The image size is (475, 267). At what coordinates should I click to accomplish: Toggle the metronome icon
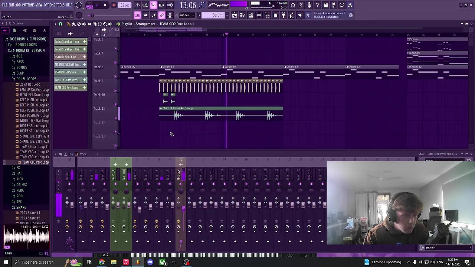point(137,5)
